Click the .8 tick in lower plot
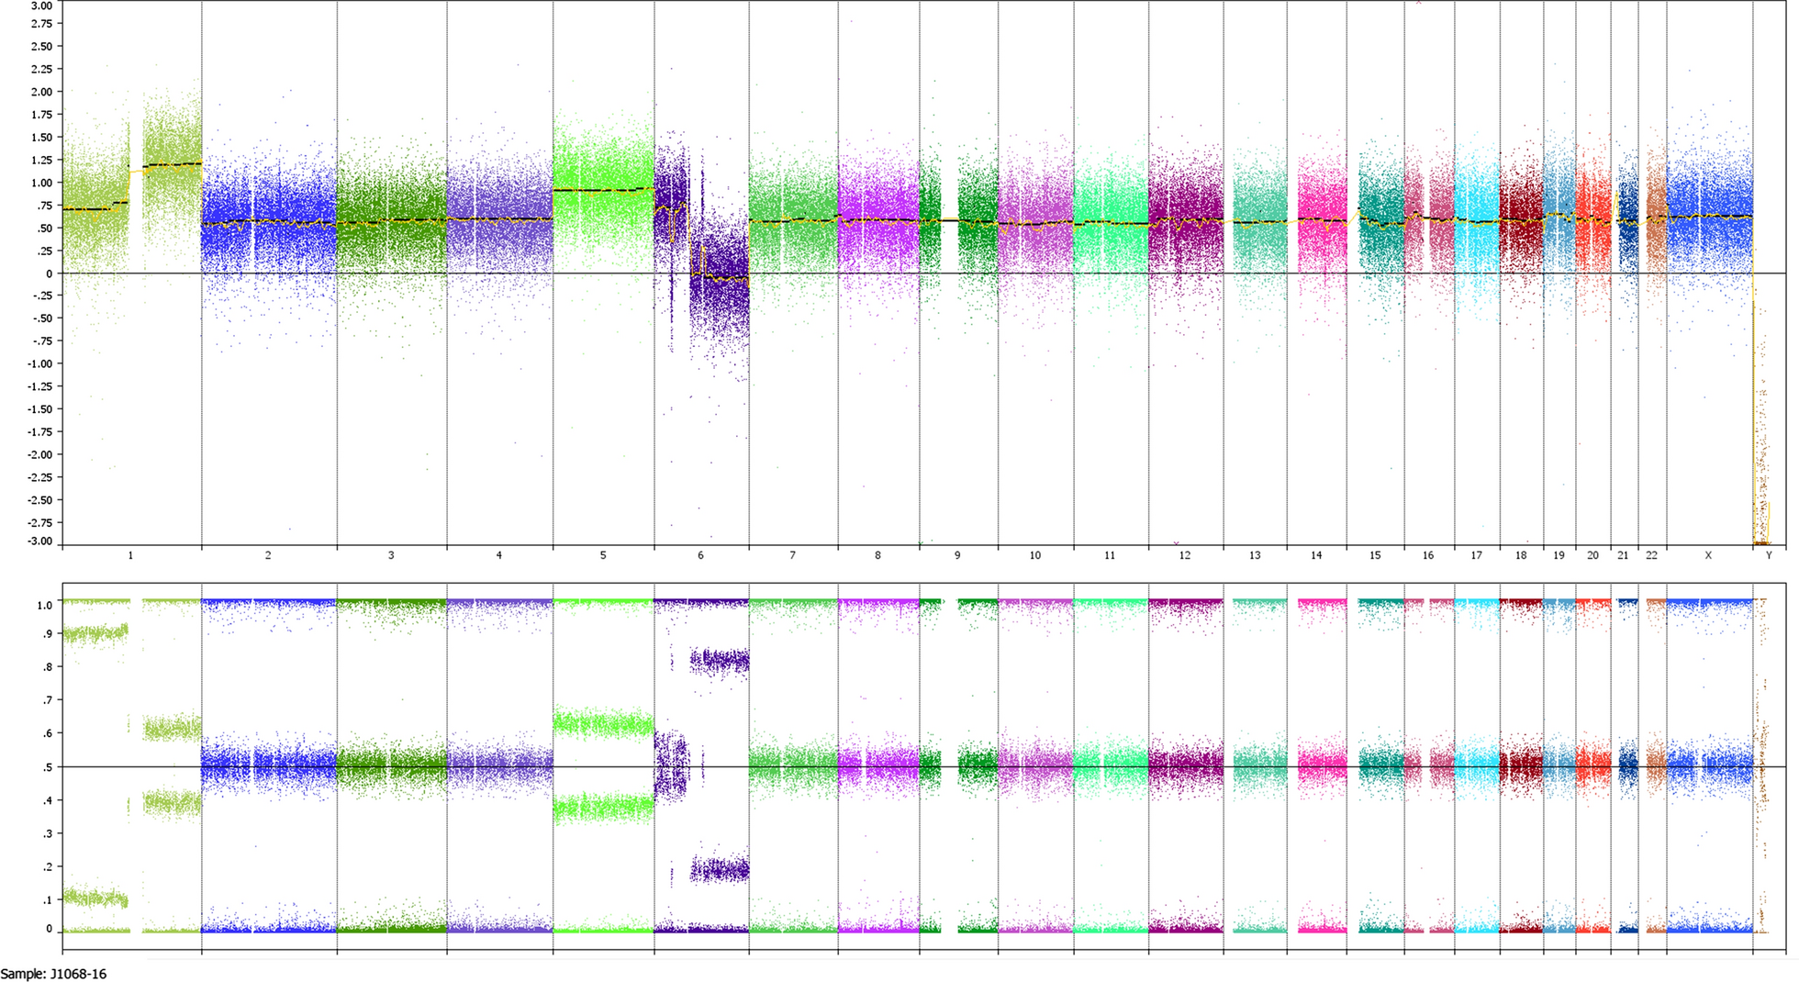 tap(48, 667)
